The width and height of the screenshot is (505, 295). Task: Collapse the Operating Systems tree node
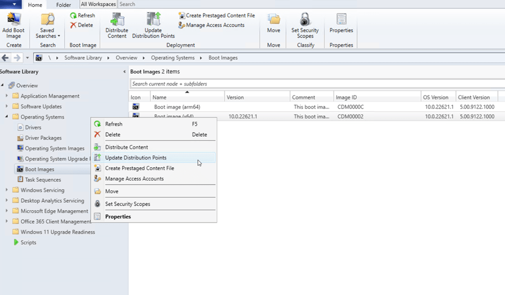[7, 117]
